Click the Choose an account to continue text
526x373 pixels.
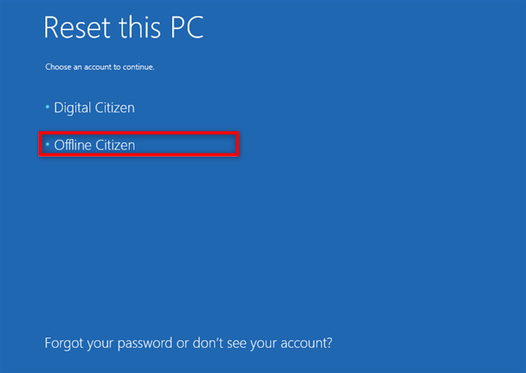point(100,67)
